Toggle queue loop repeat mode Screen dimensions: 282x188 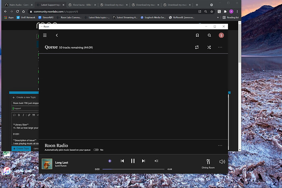point(197,47)
